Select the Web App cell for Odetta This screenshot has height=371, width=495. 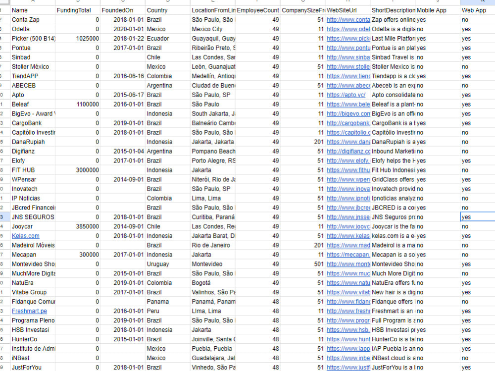tap(478, 29)
